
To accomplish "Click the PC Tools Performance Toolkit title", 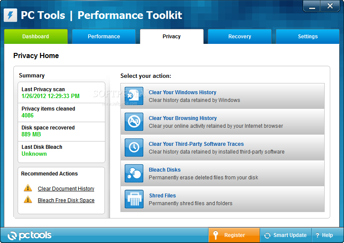I will pyautogui.click(x=101, y=15).
